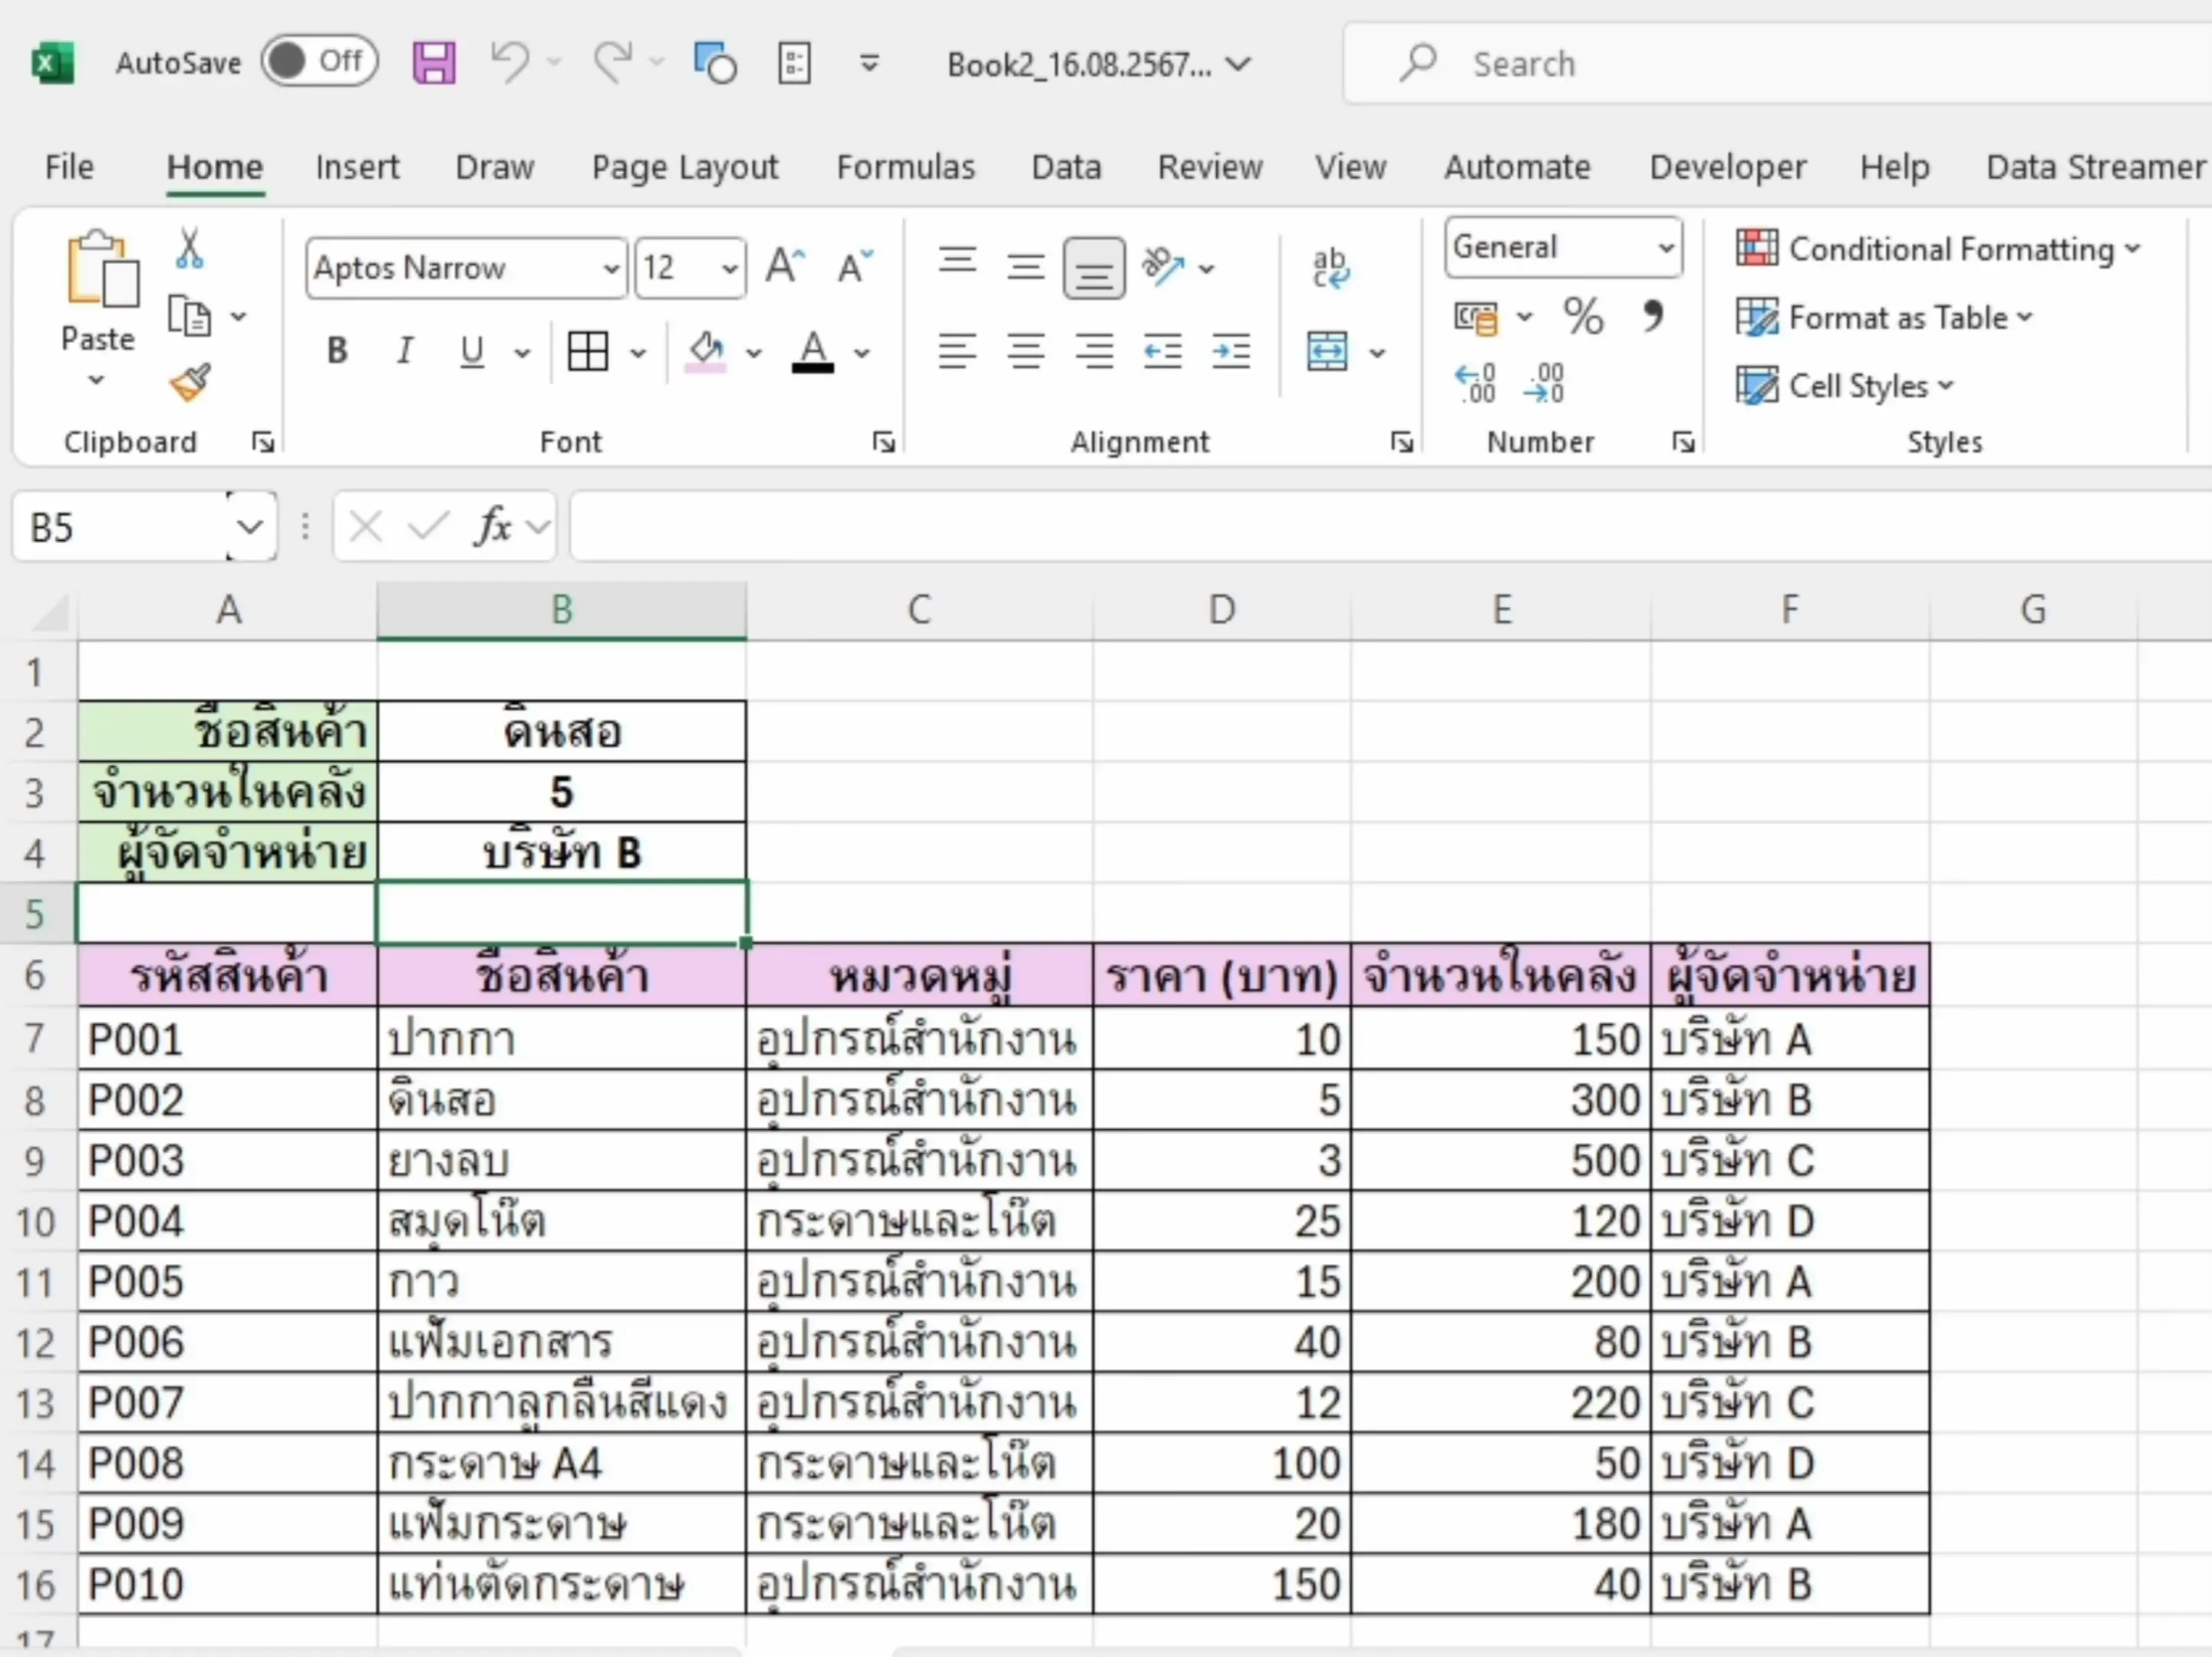Open the Data ribbon tab
Screen dimensions: 2212x1657
tap(1066, 166)
